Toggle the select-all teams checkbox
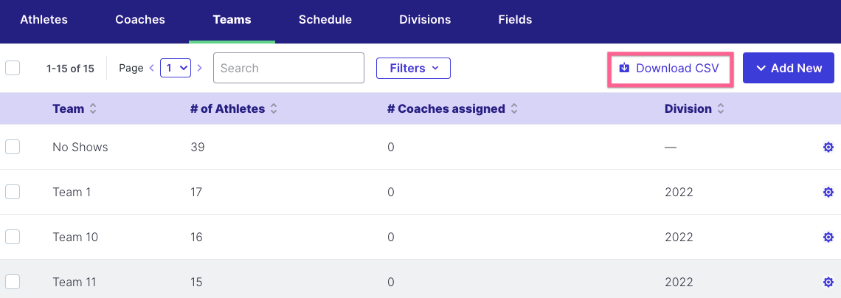The height and width of the screenshot is (298, 841). pos(13,68)
